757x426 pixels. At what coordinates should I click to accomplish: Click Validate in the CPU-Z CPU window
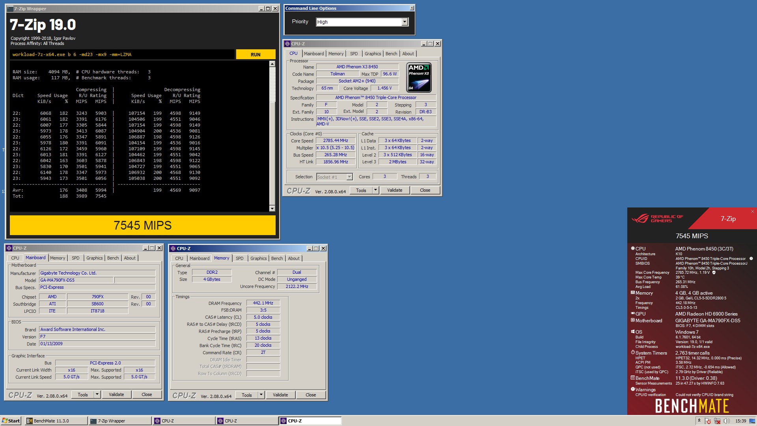[395, 190]
